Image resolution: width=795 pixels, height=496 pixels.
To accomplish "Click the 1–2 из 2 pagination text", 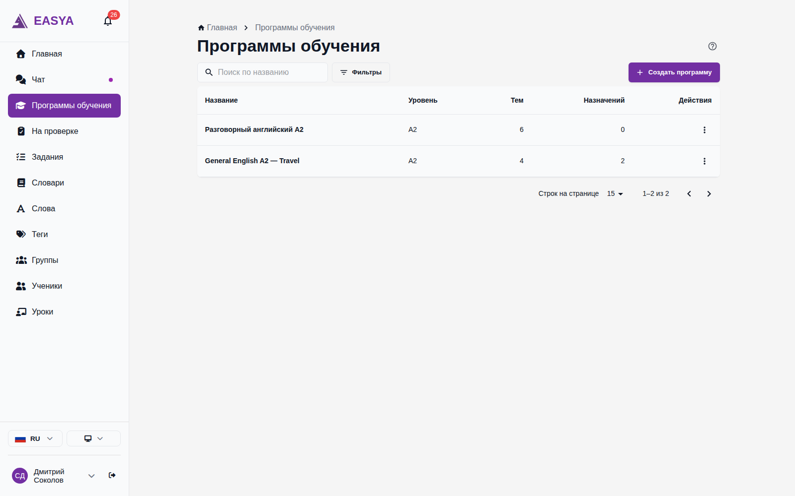I will [x=655, y=194].
